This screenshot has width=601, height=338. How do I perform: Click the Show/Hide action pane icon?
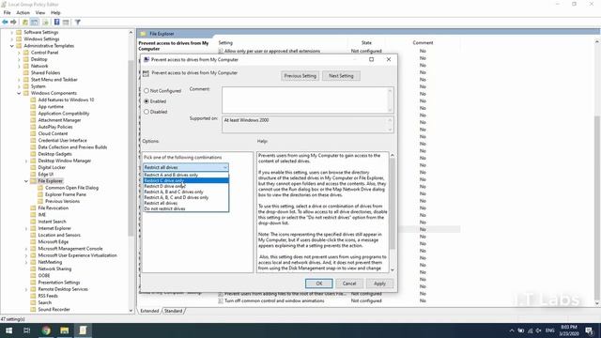pyautogui.click(x=66, y=23)
